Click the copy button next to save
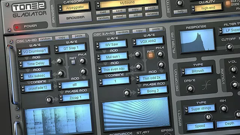Screen dimensions: 240x135 point(135,9)
